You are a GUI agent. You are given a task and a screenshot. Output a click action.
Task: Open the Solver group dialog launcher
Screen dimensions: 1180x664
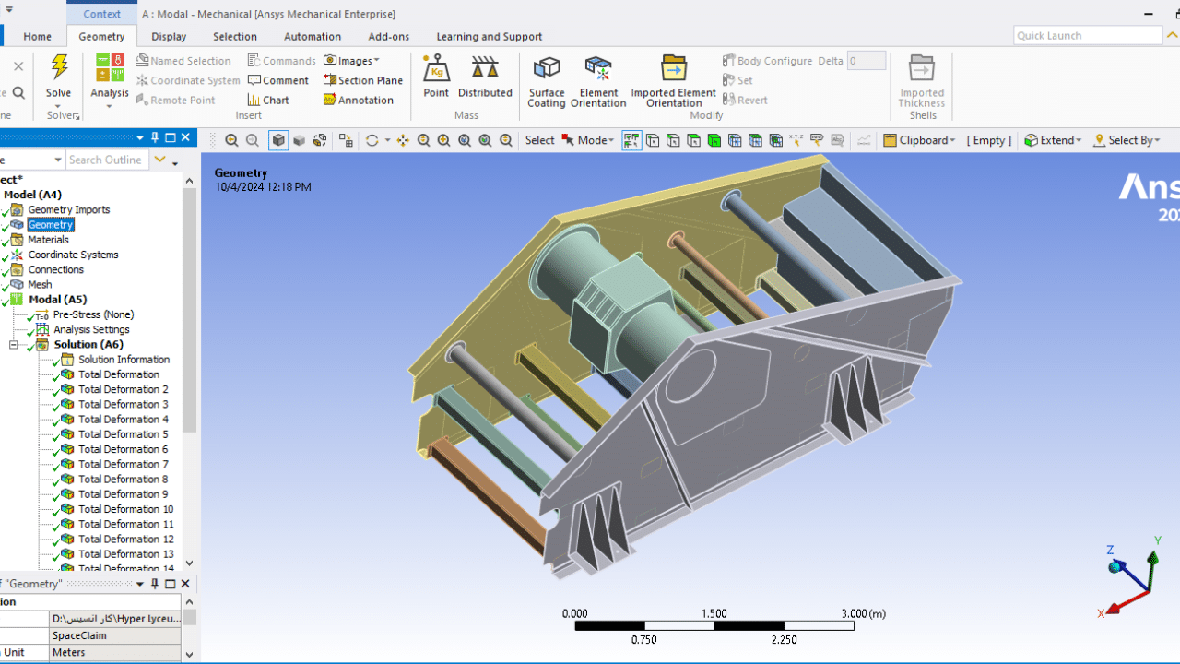77,115
